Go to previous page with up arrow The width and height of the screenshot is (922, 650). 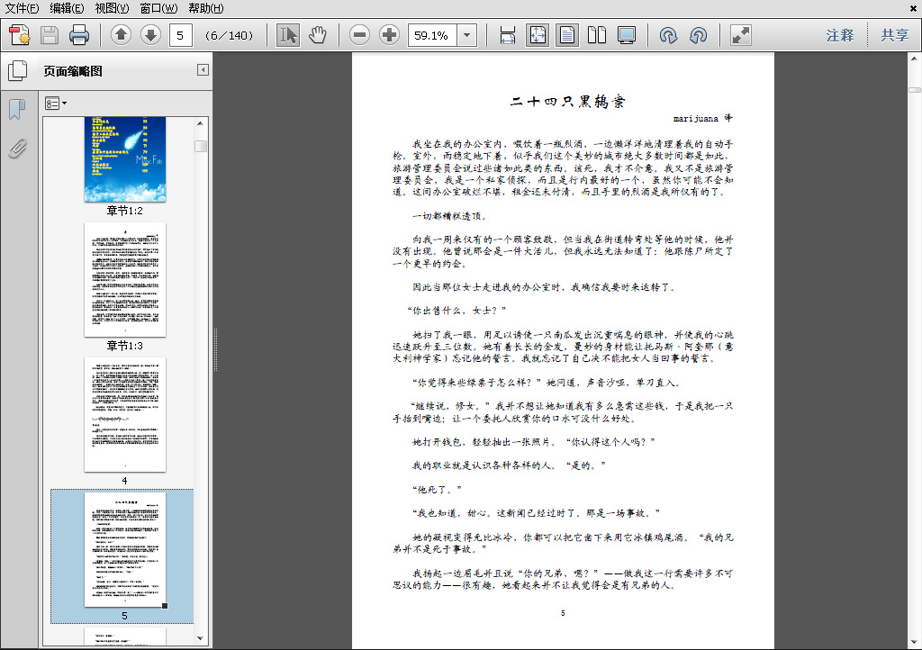pos(121,35)
